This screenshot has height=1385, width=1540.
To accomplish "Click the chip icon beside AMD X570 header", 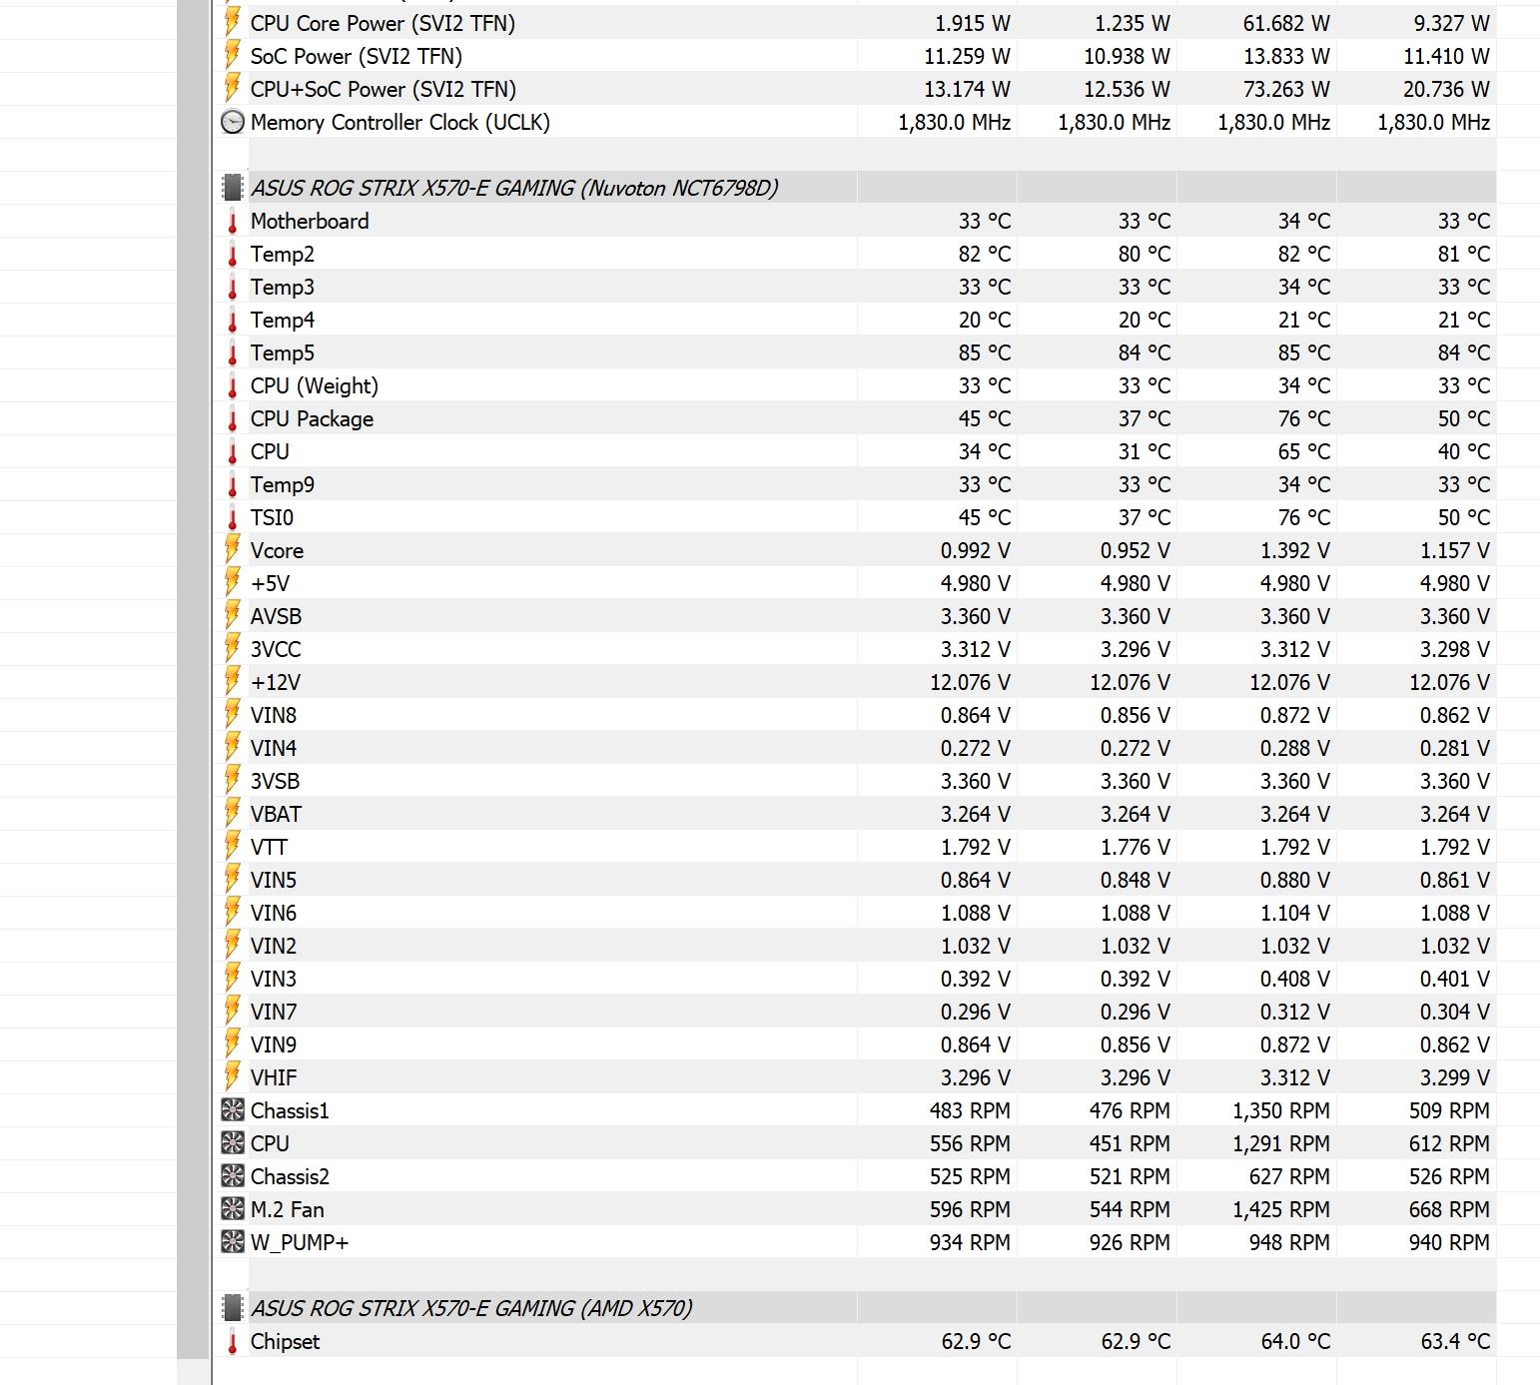I will pyautogui.click(x=232, y=1308).
